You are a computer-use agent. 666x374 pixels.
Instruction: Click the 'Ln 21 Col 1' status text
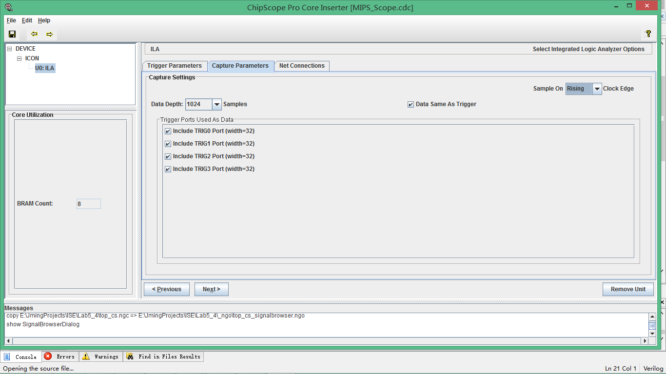[x=621, y=369]
